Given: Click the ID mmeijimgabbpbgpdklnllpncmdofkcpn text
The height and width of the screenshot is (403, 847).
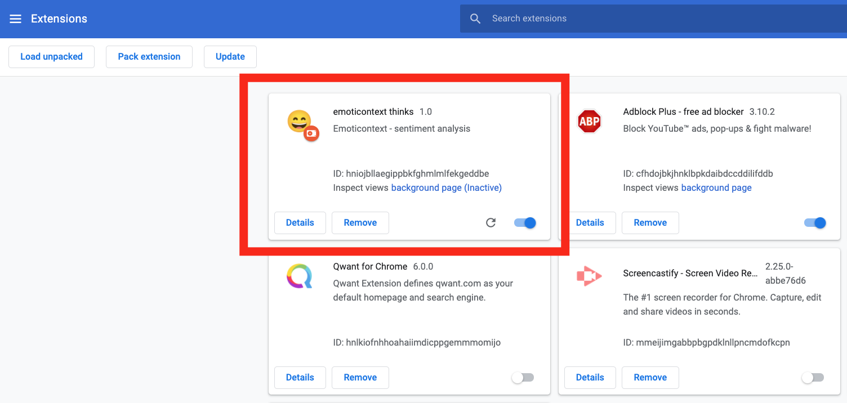Looking at the screenshot, I should click(x=707, y=343).
